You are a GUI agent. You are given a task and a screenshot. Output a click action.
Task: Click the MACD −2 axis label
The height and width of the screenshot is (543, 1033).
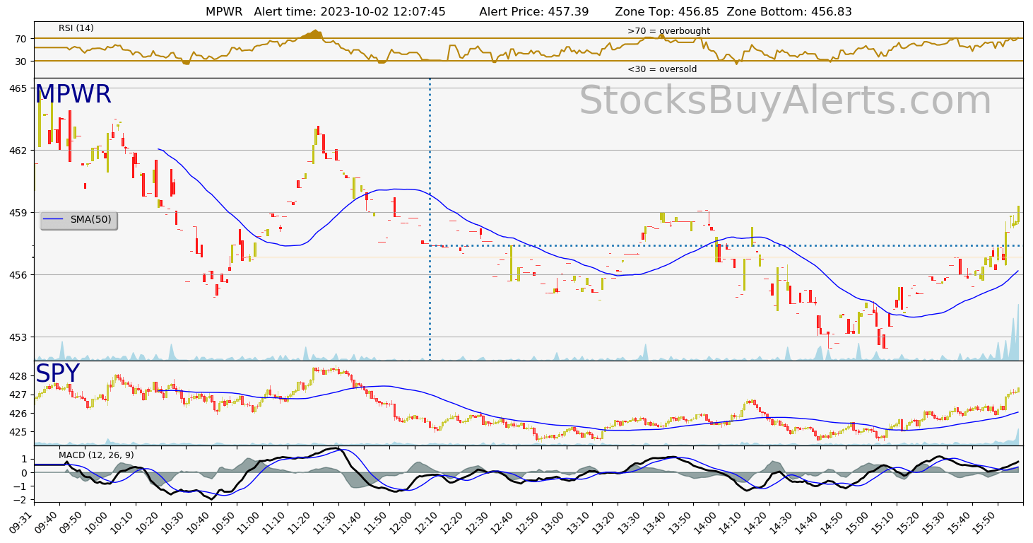point(20,500)
